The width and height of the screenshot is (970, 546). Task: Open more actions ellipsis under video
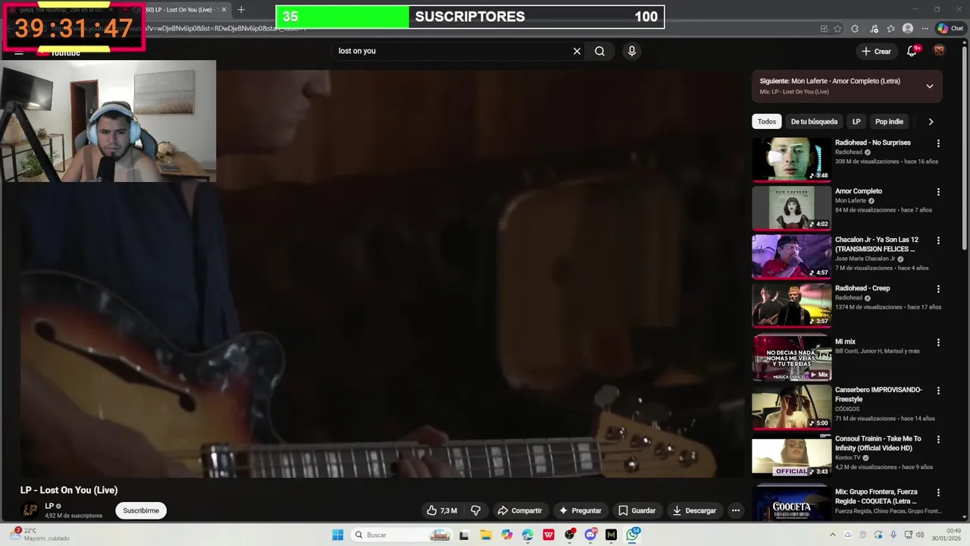(x=735, y=510)
